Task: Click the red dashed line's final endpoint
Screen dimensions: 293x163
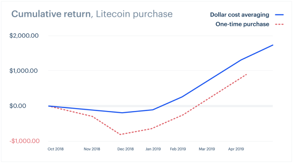Action: (247, 74)
